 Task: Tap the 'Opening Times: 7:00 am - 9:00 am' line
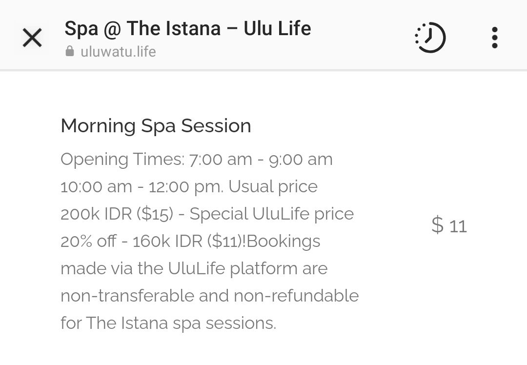197,160
